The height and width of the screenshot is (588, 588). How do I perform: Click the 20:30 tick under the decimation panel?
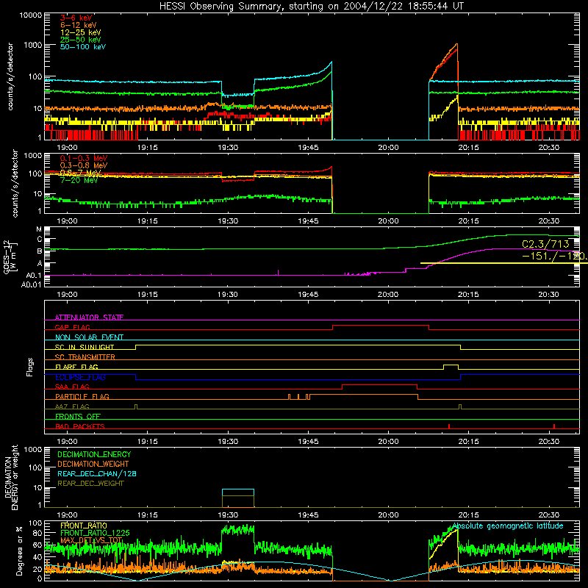548,515
